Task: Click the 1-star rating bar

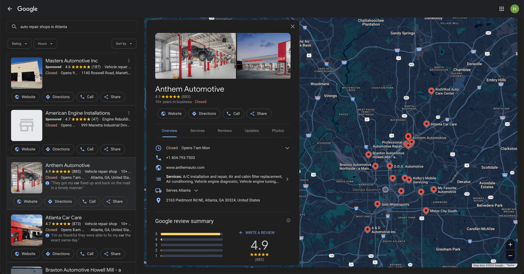Action: [x=192, y=256]
